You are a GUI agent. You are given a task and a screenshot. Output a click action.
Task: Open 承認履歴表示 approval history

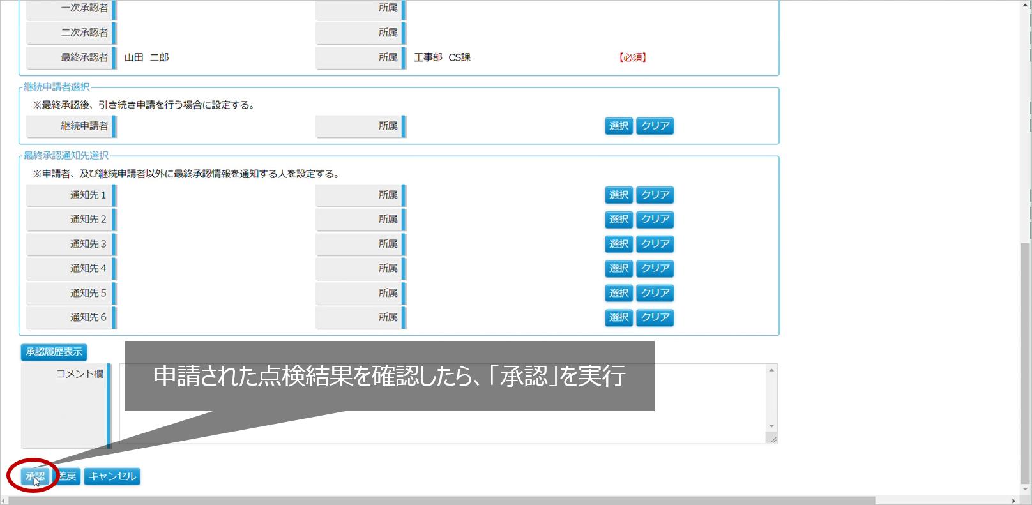[x=54, y=352]
